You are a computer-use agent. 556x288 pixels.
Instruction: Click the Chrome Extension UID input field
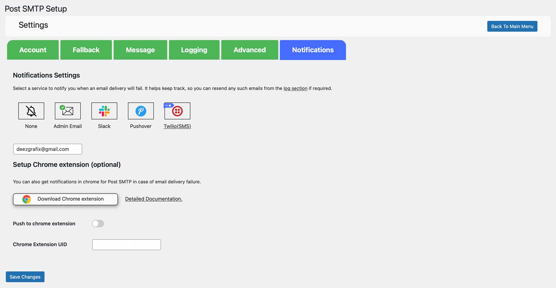[126, 244]
